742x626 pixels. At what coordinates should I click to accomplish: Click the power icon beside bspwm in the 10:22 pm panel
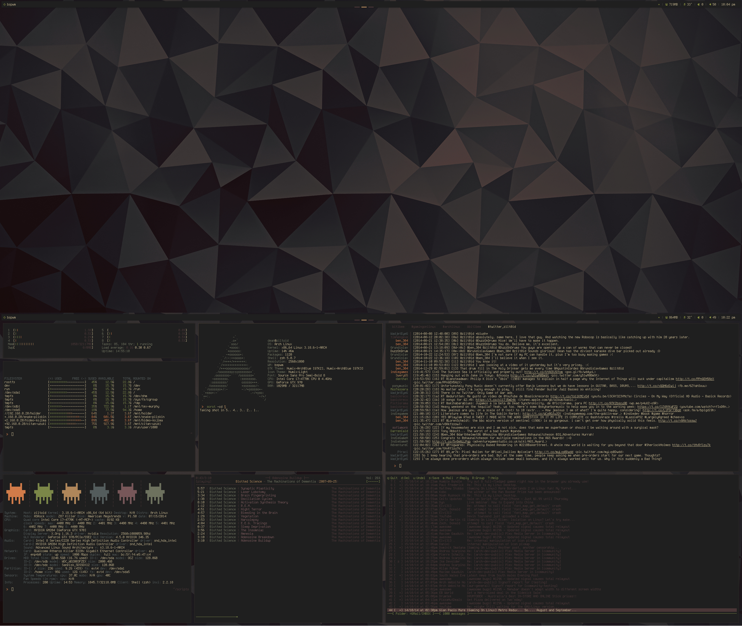[4, 318]
